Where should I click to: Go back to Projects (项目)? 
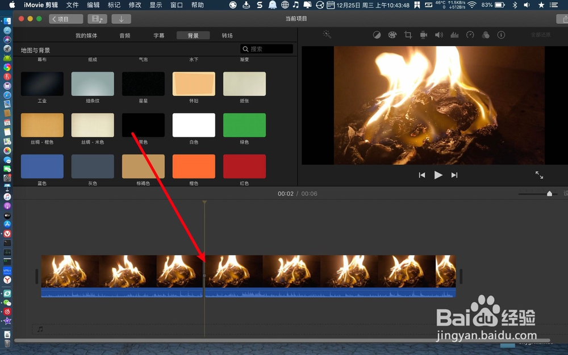[66, 19]
